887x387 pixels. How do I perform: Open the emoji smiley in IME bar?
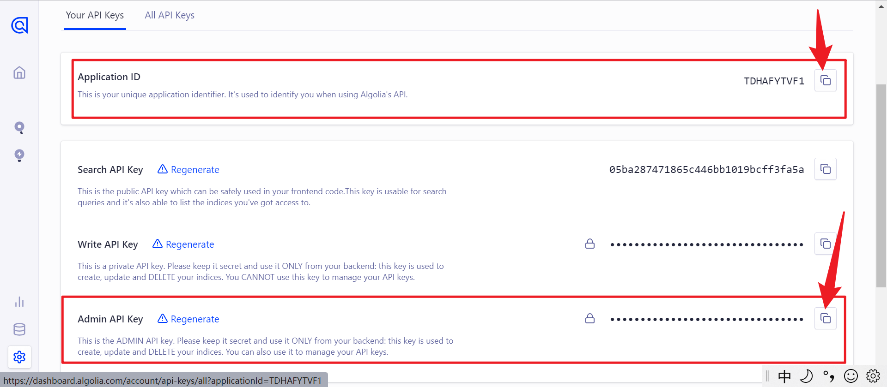[851, 376]
